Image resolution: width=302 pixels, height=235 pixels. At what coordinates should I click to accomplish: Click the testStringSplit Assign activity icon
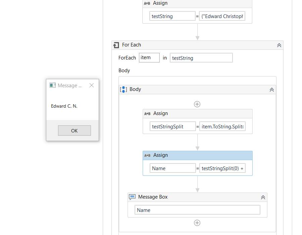[x=147, y=114]
